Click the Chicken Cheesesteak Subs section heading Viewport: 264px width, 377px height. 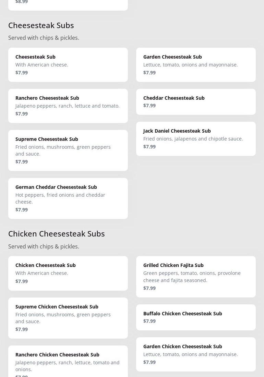tap(57, 234)
